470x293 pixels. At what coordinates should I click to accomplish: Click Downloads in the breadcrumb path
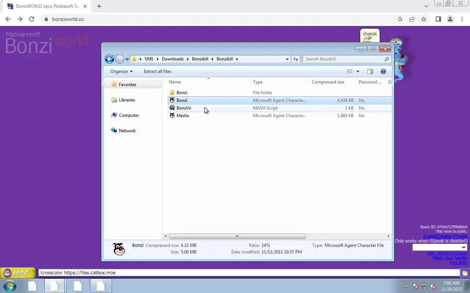coord(173,59)
